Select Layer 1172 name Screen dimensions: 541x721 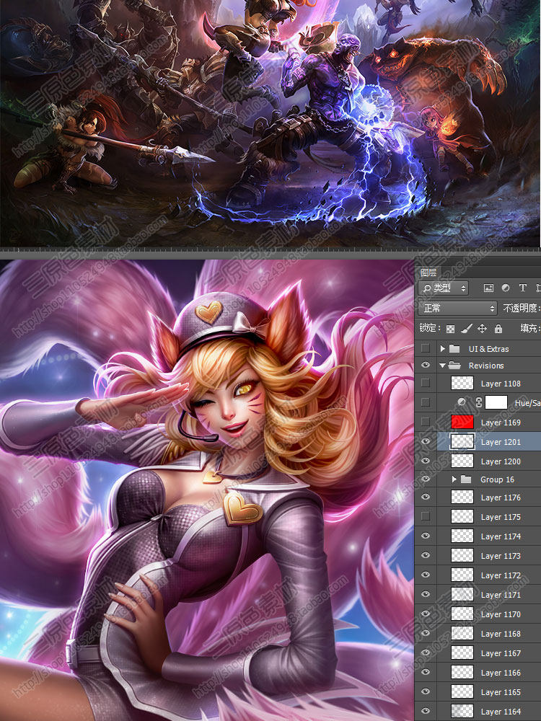click(501, 575)
